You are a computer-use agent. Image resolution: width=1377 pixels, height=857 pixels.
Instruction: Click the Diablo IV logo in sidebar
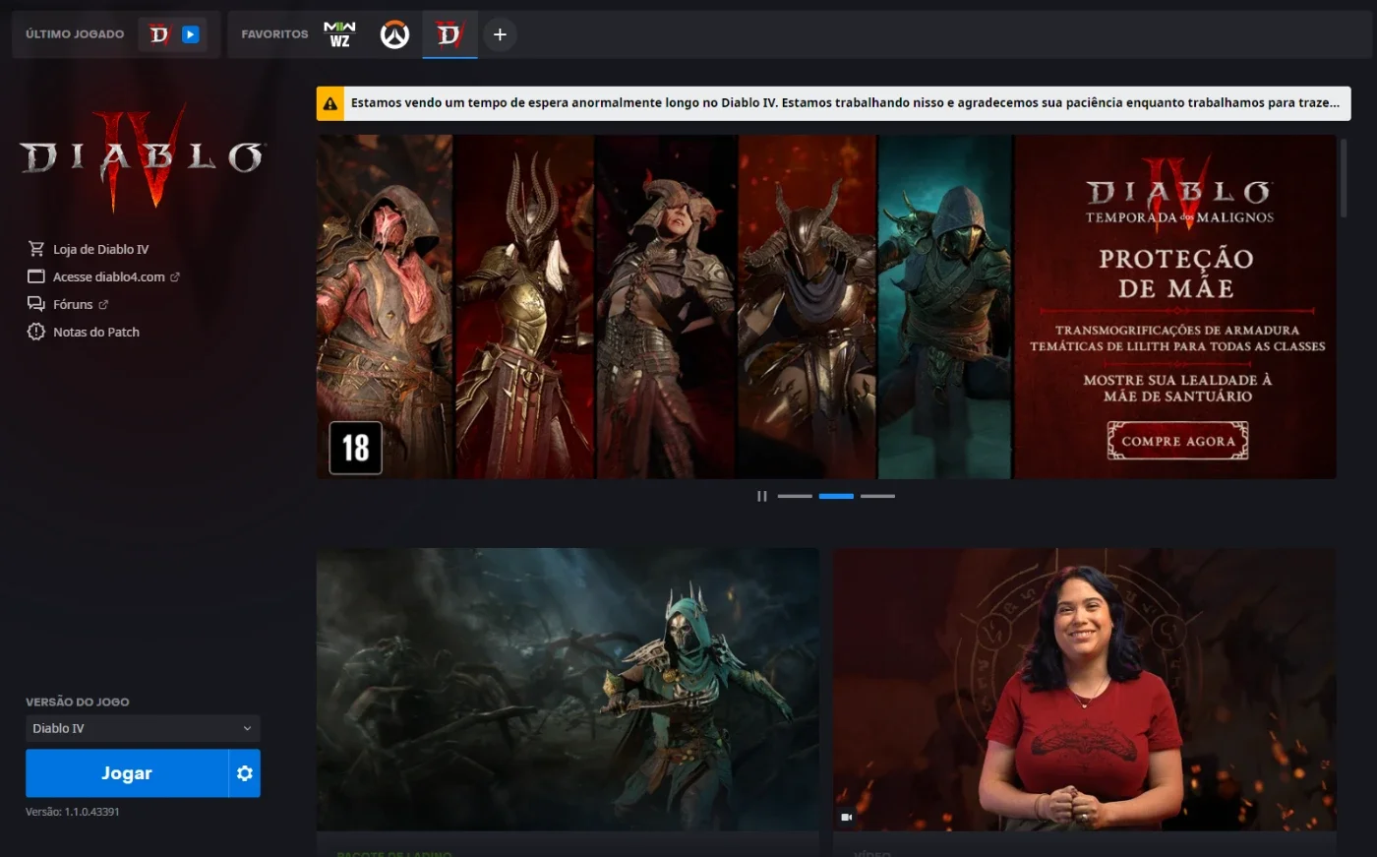click(144, 157)
